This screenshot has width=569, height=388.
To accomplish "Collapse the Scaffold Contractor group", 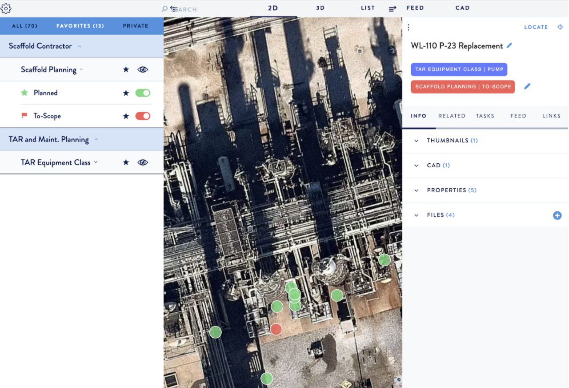I will pos(80,46).
